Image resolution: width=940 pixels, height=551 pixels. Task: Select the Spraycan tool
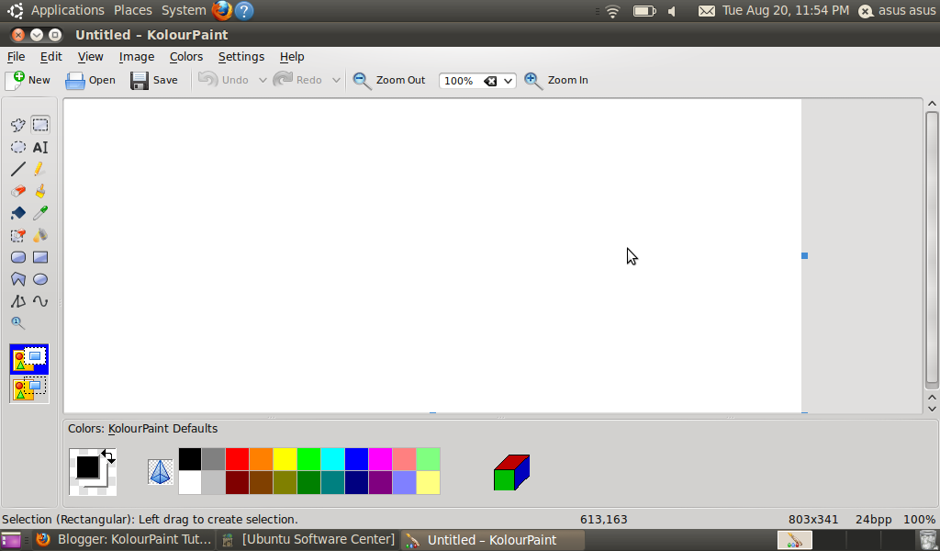[39, 235]
